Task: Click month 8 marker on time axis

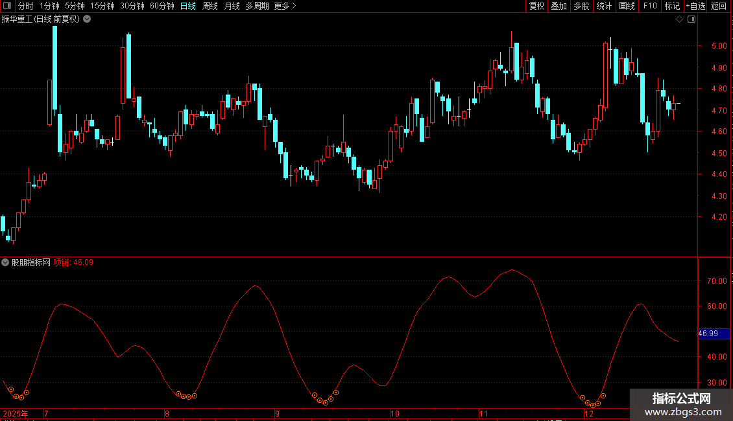Action: click(x=167, y=413)
